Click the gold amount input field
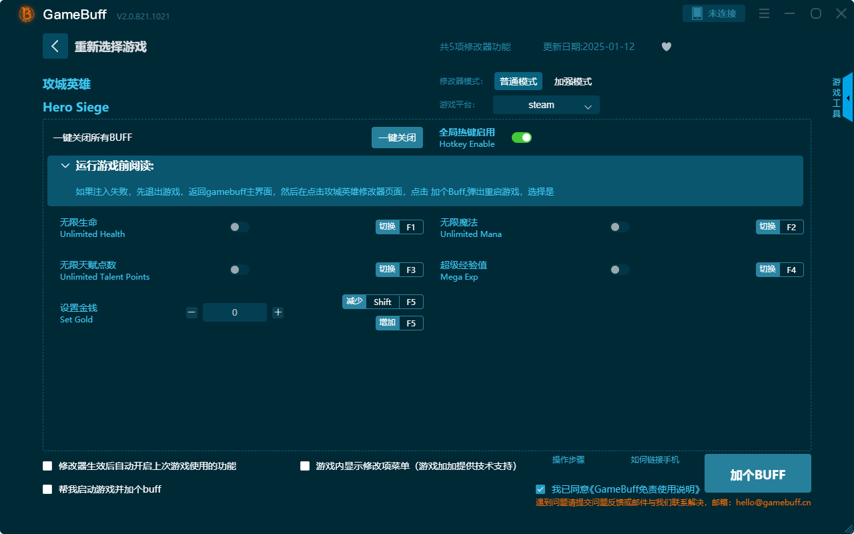Viewport: 854px width, 534px height. coord(235,312)
